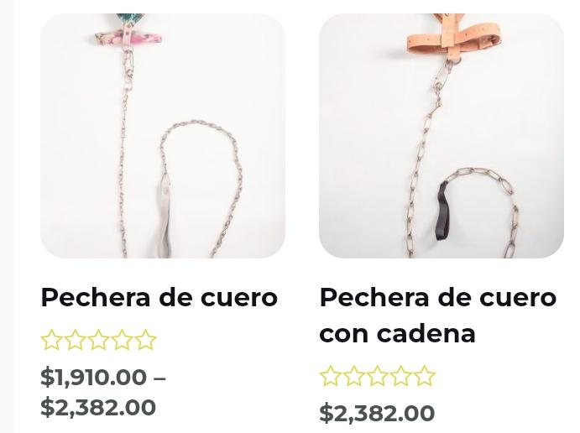Give Pechera con cadena two stars

click(x=354, y=376)
